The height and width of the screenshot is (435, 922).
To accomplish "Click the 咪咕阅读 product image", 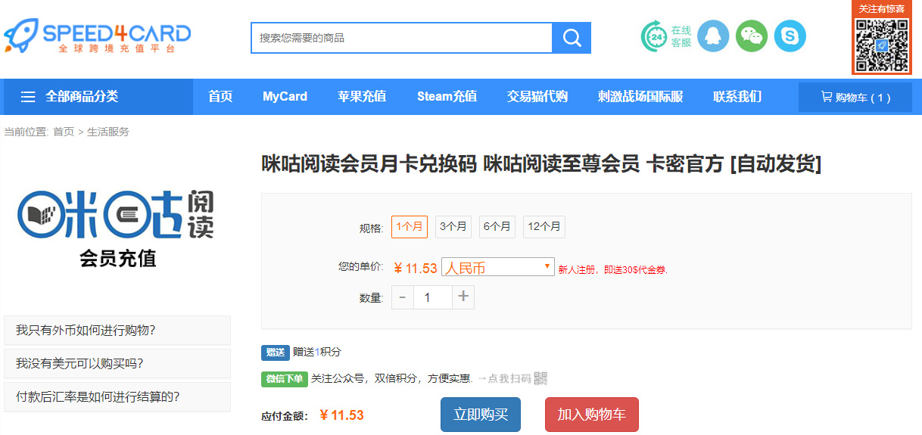I will point(117,227).
